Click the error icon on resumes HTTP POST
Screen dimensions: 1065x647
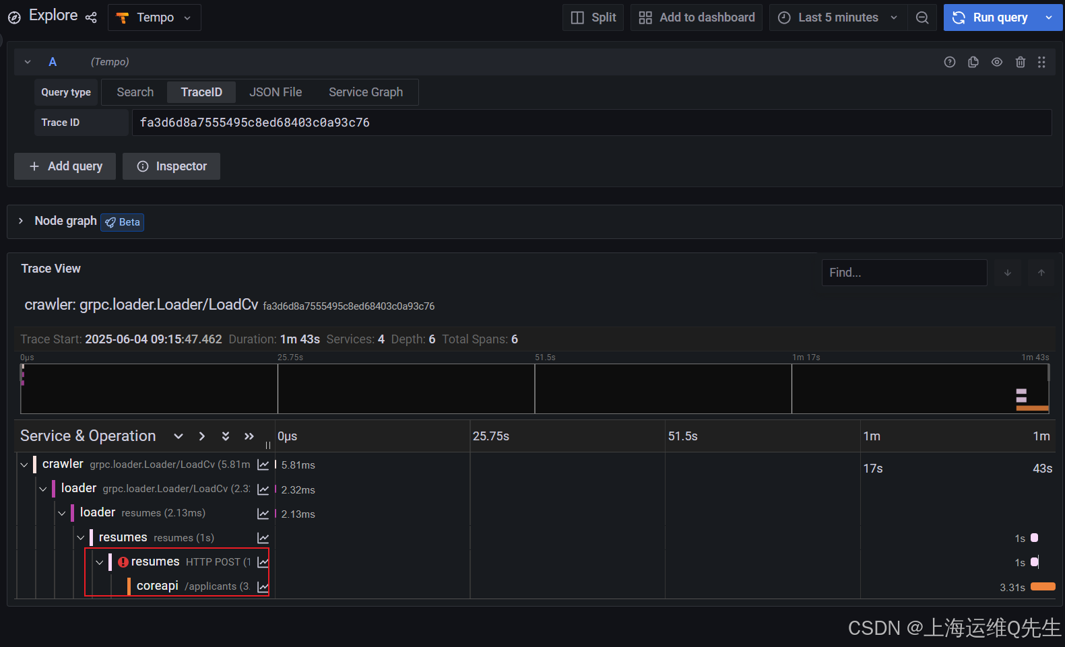point(123,562)
